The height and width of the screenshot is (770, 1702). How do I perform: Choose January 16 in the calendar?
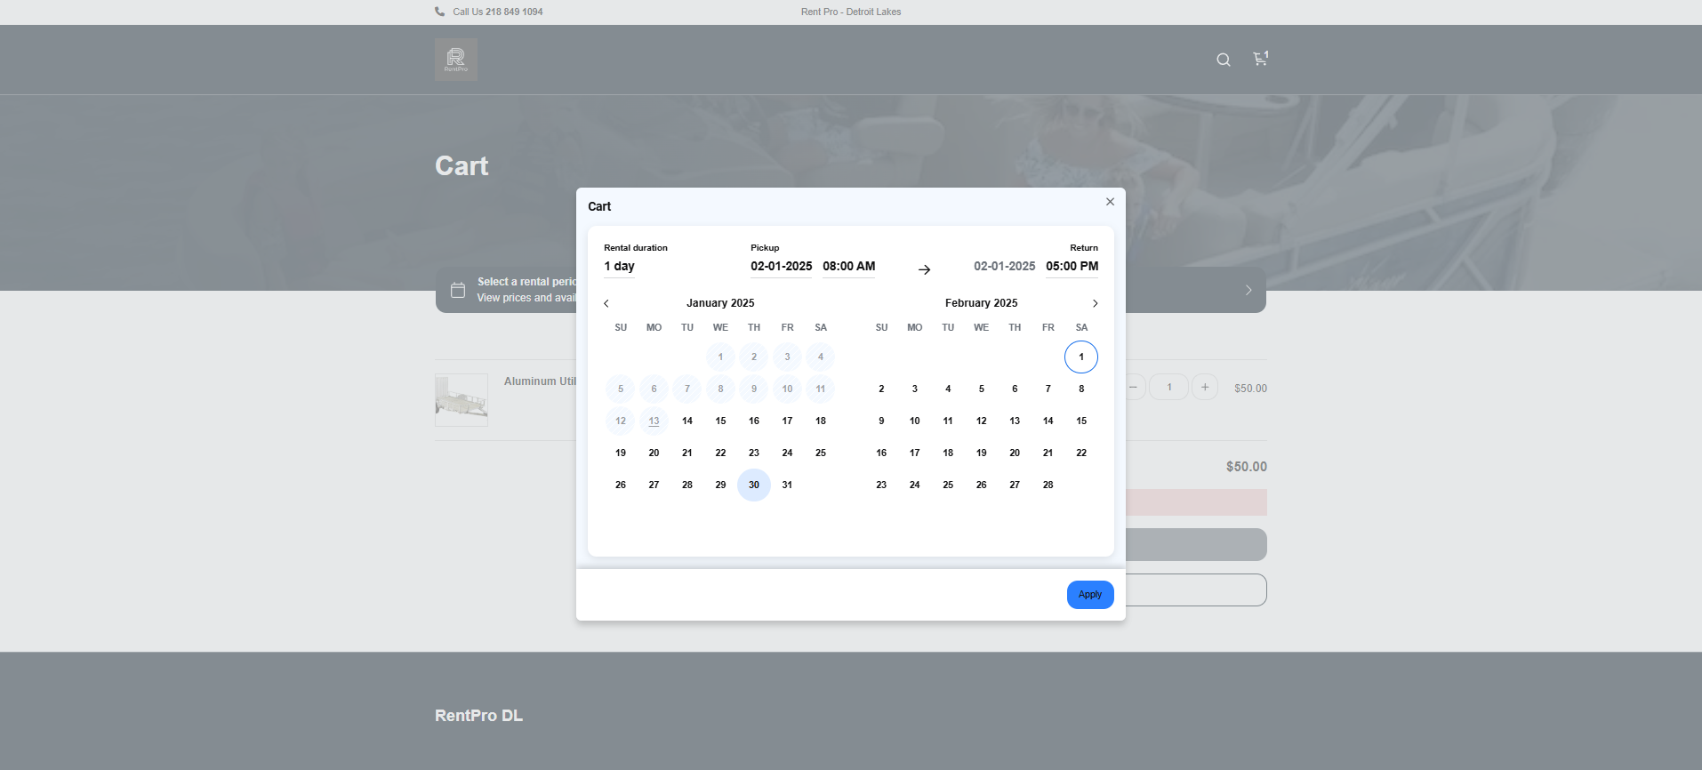[754, 421]
